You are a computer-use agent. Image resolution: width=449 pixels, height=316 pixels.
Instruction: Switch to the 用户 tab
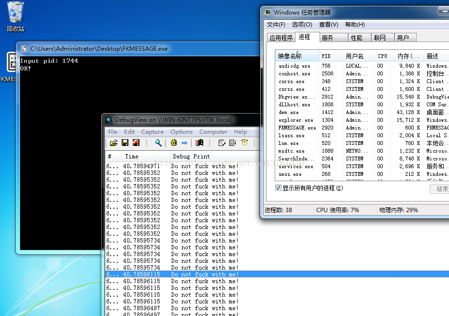[x=405, y=38]
